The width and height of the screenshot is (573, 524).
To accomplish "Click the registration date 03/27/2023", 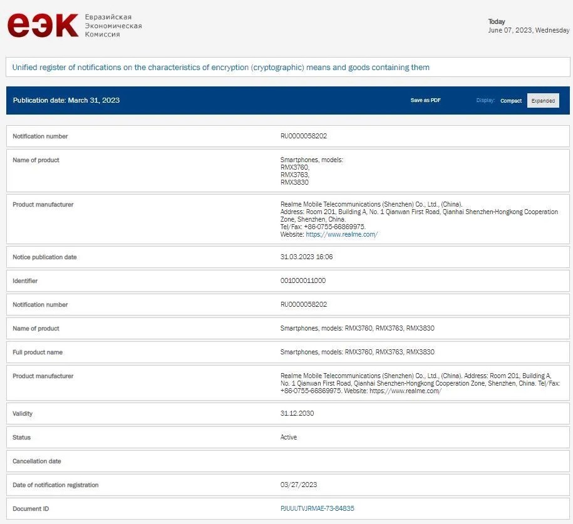I will pyautogui.click(x=297, y=485).
